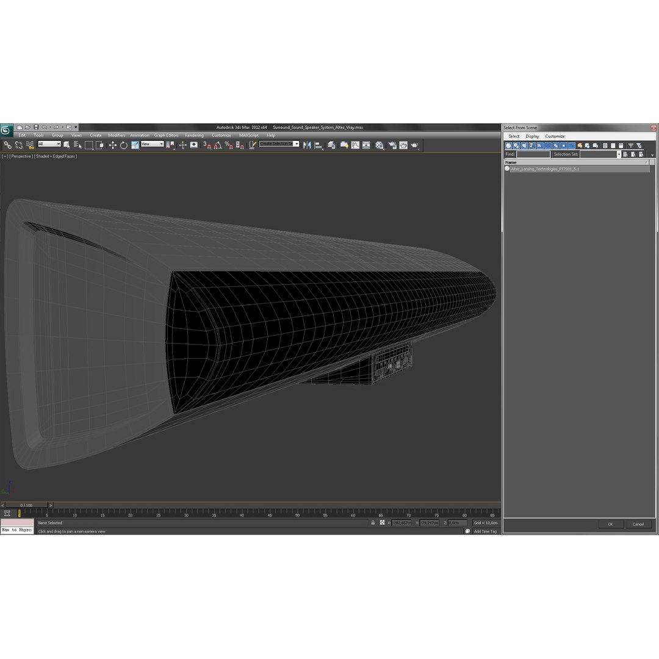Activate the Select and Move tool
This screenshot has width=659, height=659.
click(113, 145)
